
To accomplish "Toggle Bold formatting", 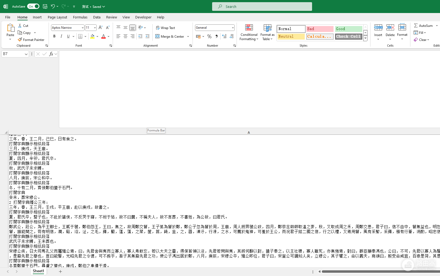I will click(54, 36).
